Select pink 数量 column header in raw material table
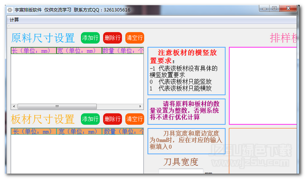This screenshot has height=179, width=305. tap(123, 51)
